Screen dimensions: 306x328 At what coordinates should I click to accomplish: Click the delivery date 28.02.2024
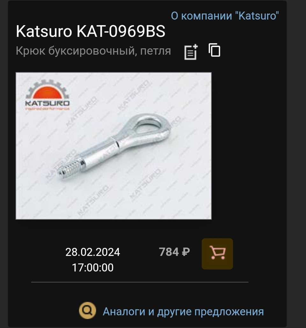pos(93,252)
